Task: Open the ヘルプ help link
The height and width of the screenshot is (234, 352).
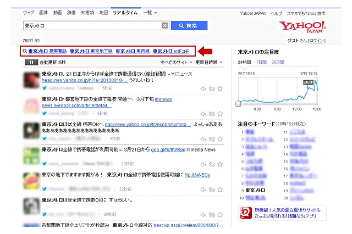Action: pyautogui.click(x=276, y=13)
